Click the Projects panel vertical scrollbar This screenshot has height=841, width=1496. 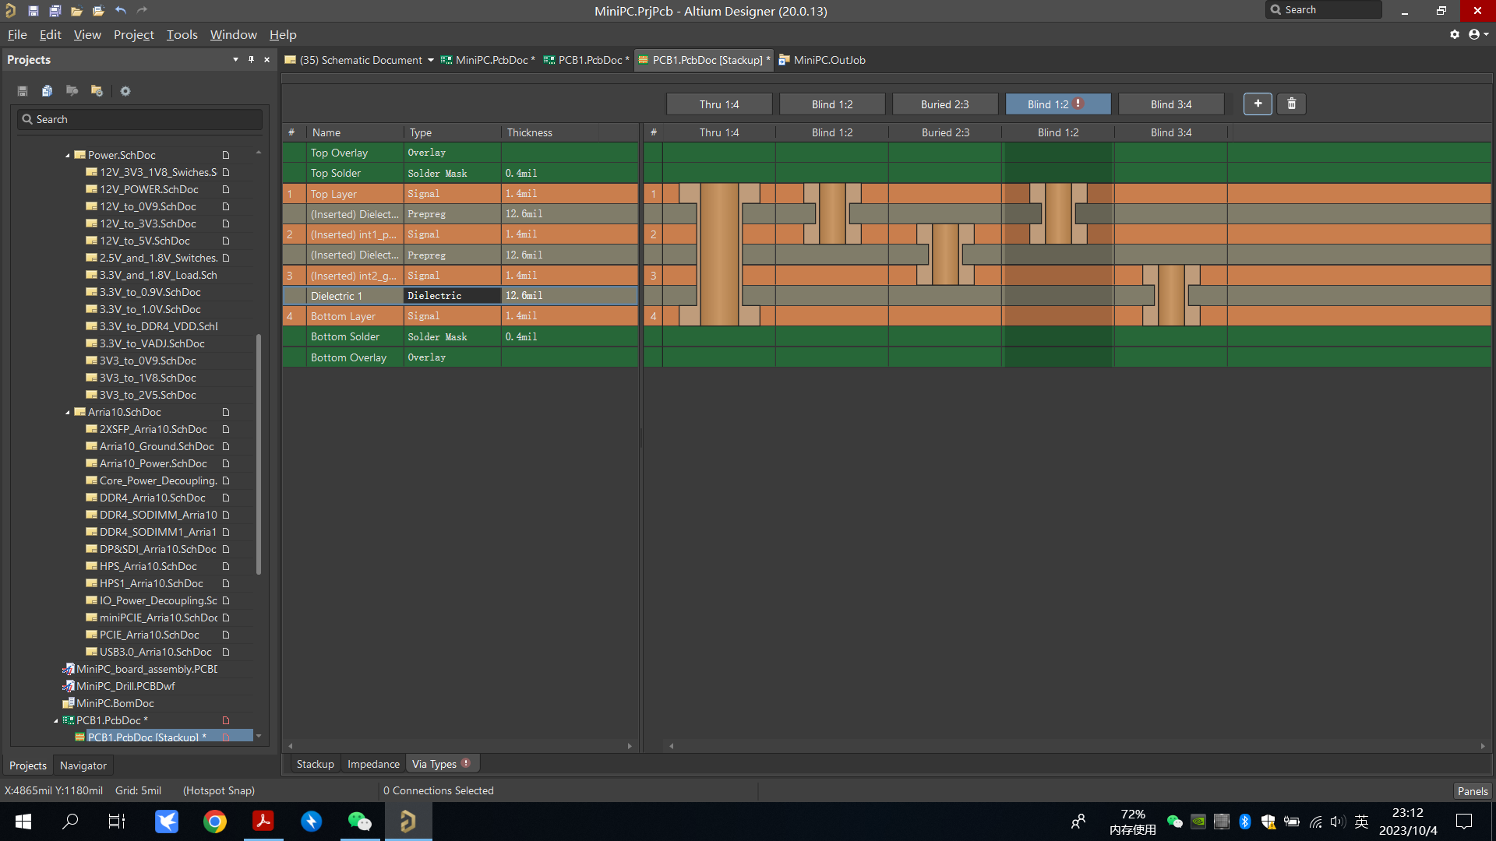(x=259, y=456)
